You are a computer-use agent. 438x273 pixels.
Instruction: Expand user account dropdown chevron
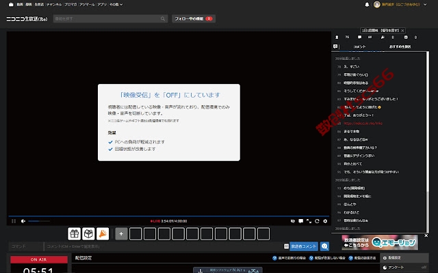425,5
